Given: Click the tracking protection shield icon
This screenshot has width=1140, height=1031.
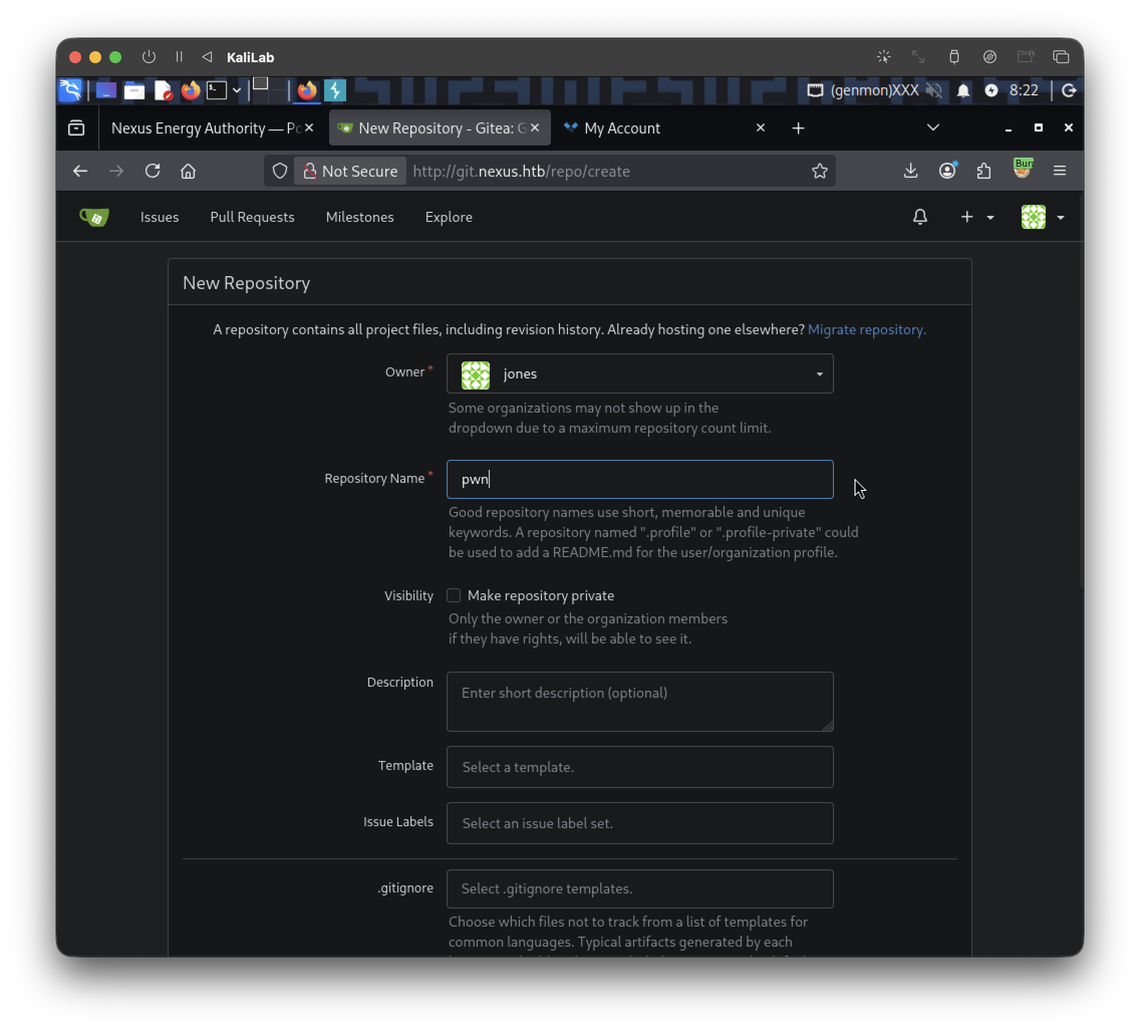Looking at the screenshot, I should pos(280,171).
